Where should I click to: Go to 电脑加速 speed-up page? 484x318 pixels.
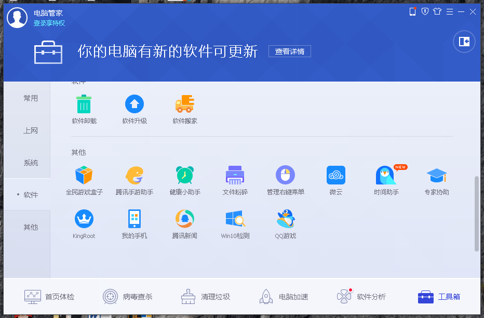click(284, 297)
